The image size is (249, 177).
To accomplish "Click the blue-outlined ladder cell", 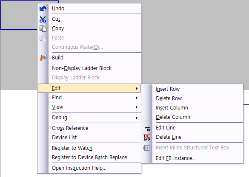I will tap(19, 15).
